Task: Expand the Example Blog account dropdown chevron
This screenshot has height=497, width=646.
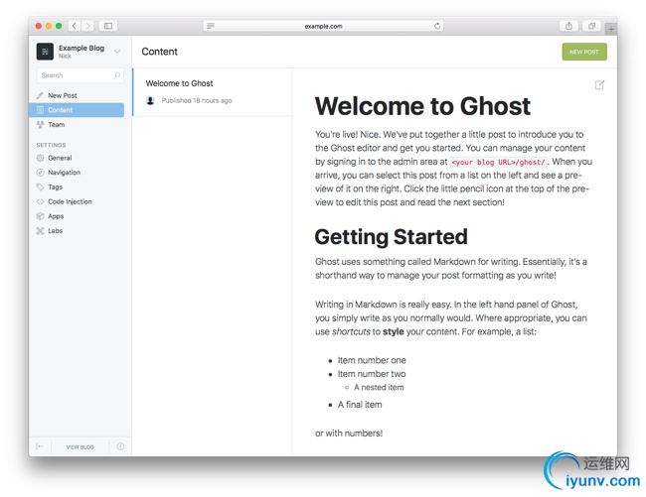Action: [117, 52]
